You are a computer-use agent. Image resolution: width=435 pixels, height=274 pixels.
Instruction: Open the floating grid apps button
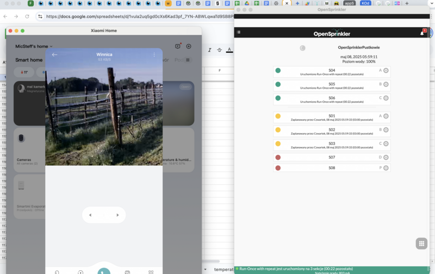[x=421, y=244]
